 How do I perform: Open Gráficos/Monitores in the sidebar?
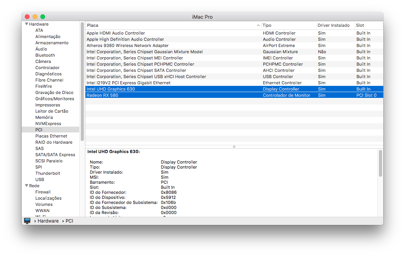pos(54,99)
